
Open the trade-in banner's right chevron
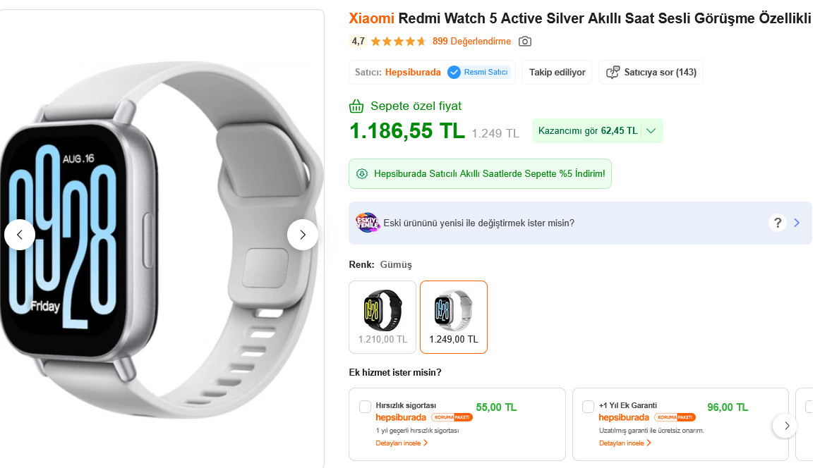coord(797,223)
